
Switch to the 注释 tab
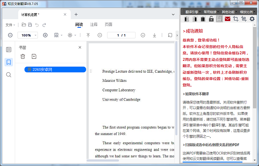94,25
